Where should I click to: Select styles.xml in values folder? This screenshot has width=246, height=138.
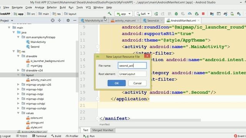[x=36, y=127]
